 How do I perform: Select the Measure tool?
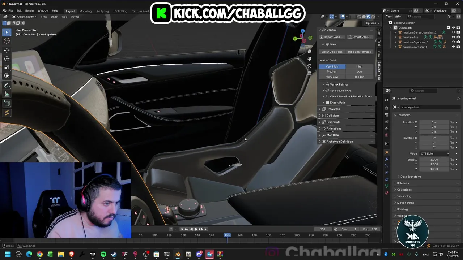click(7, 94)
